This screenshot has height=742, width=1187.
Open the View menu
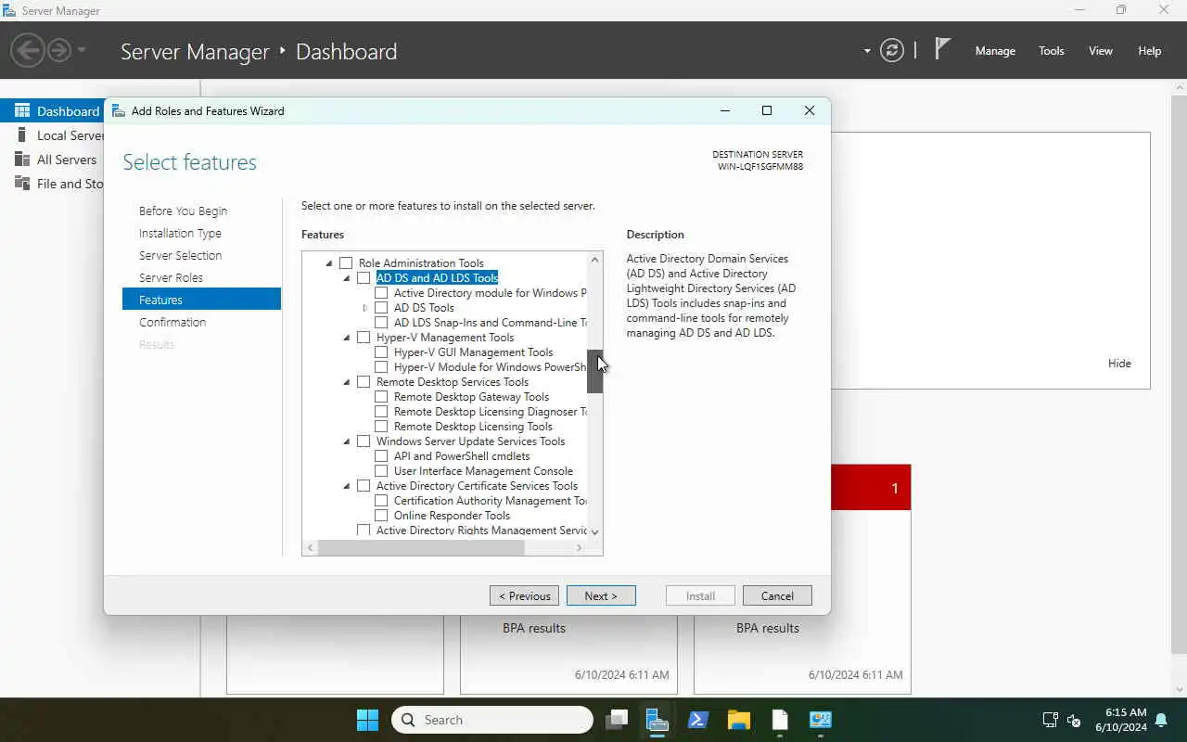(x=1101, y=51)
